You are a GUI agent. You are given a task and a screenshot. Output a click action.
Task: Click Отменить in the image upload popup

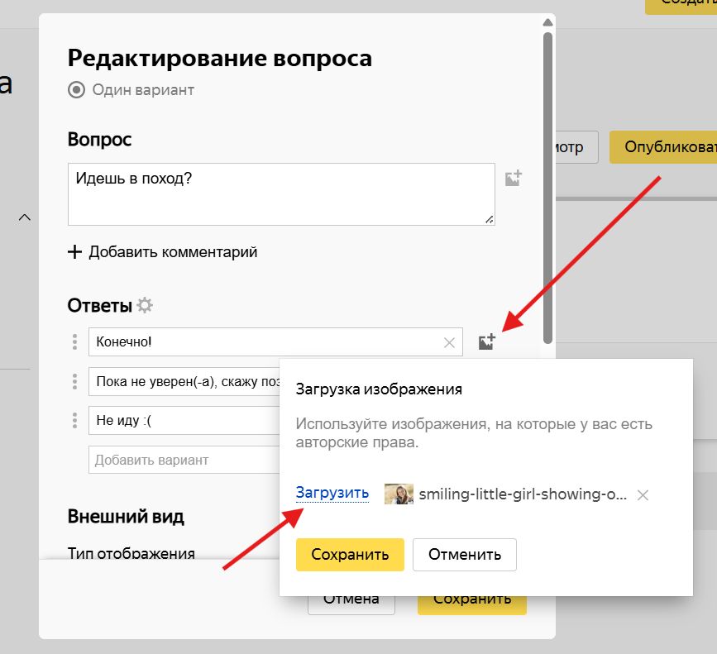click(465, 554)
